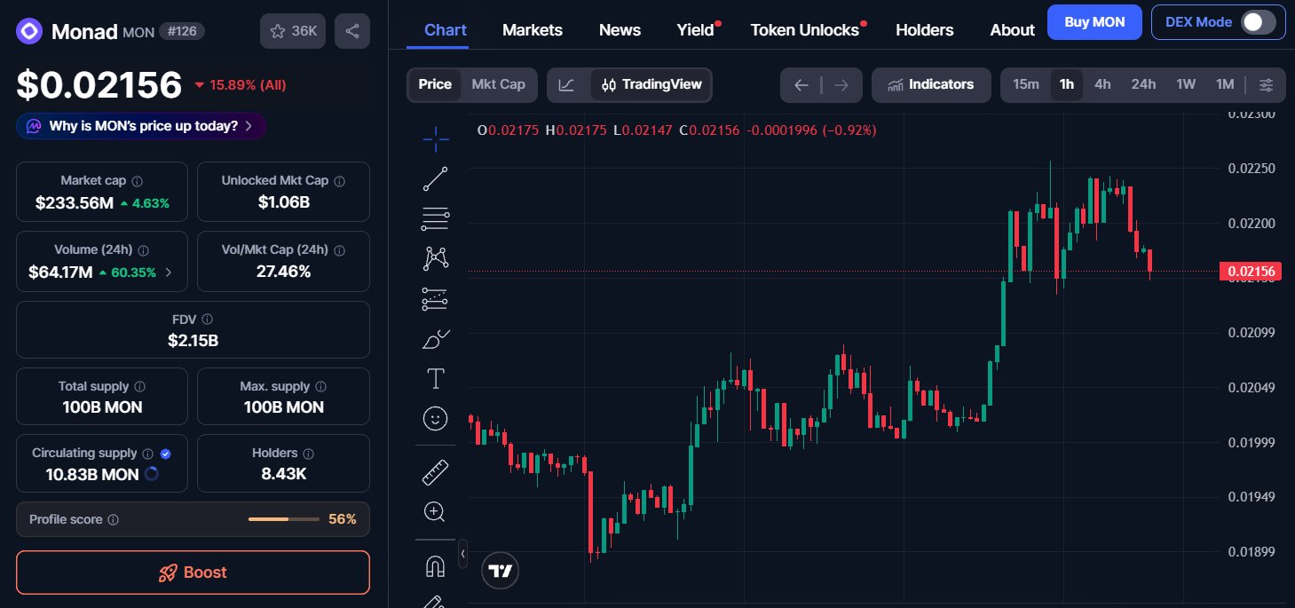Click the 0.02156 current price label
The image size is (1295, 608).
coord(1250,272)
